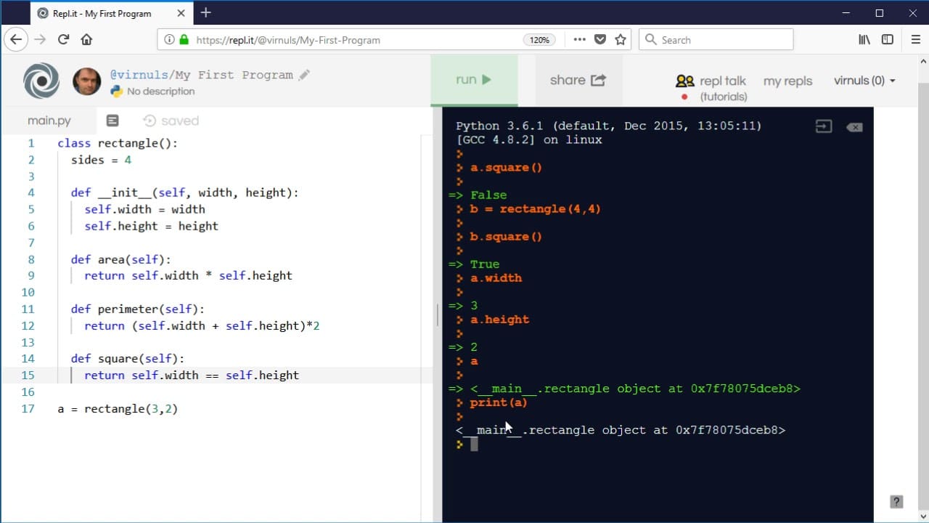
Task: Click the share button
Action: point(578,81)
